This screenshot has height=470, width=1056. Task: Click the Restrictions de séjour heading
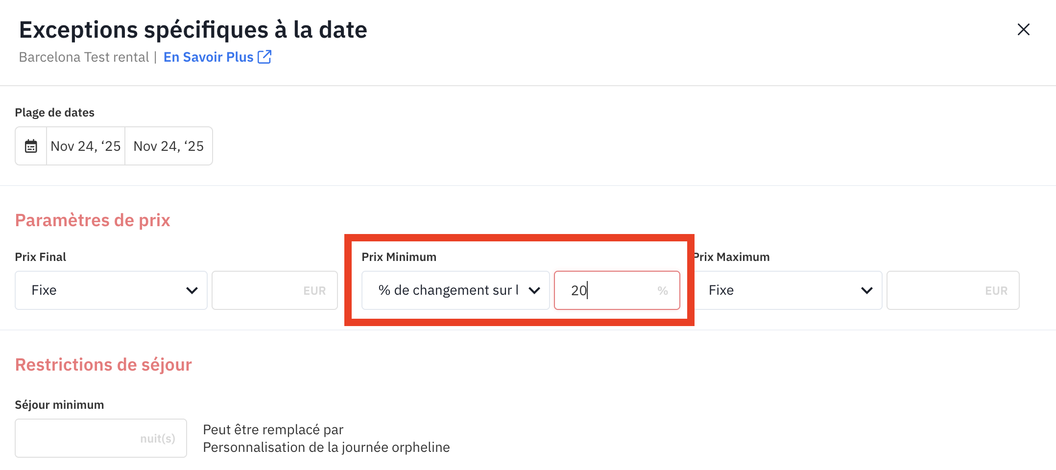[x=103, y=365]
